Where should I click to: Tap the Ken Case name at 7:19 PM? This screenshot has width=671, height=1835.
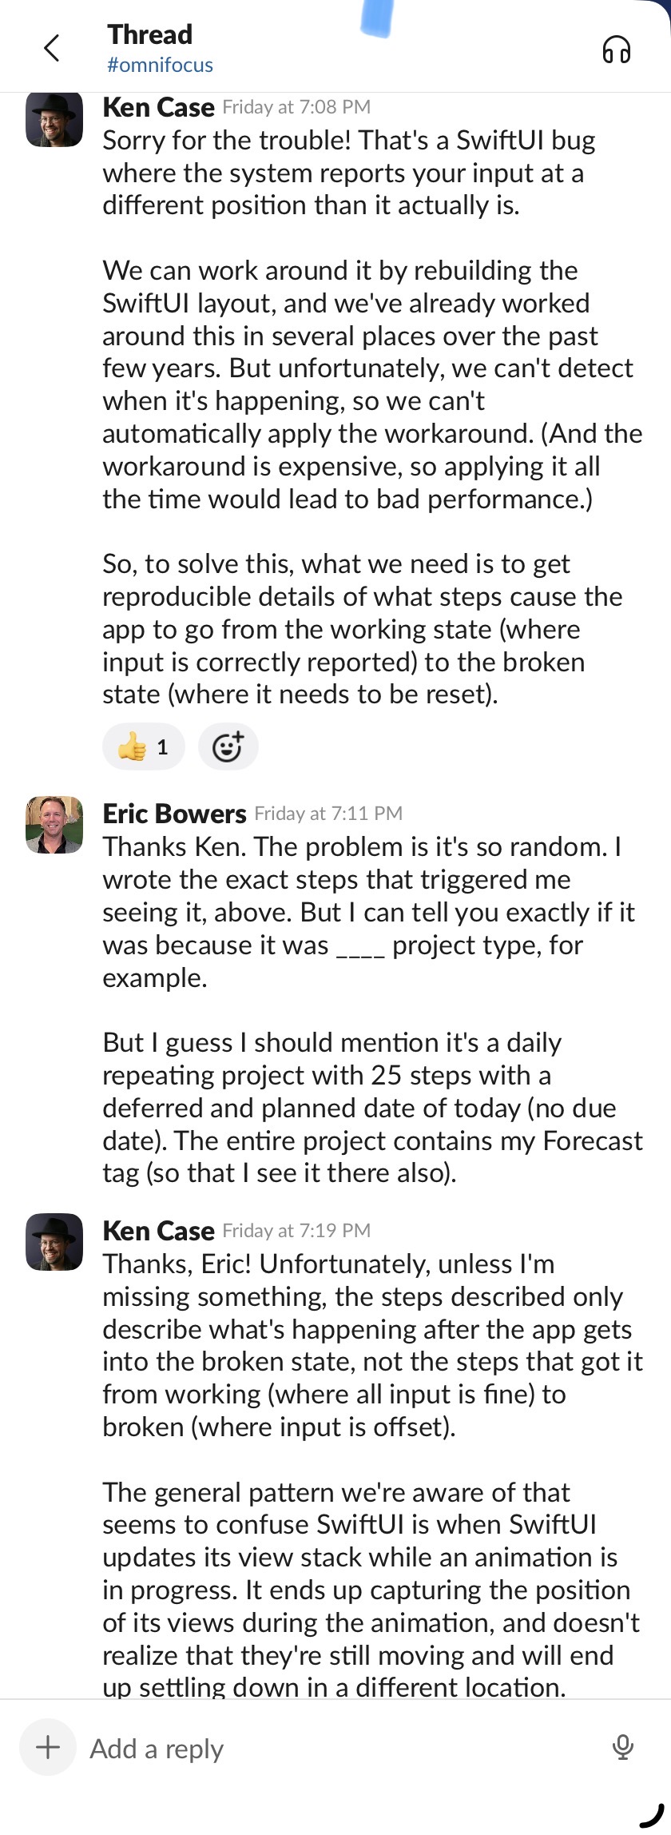point(158,1231)
